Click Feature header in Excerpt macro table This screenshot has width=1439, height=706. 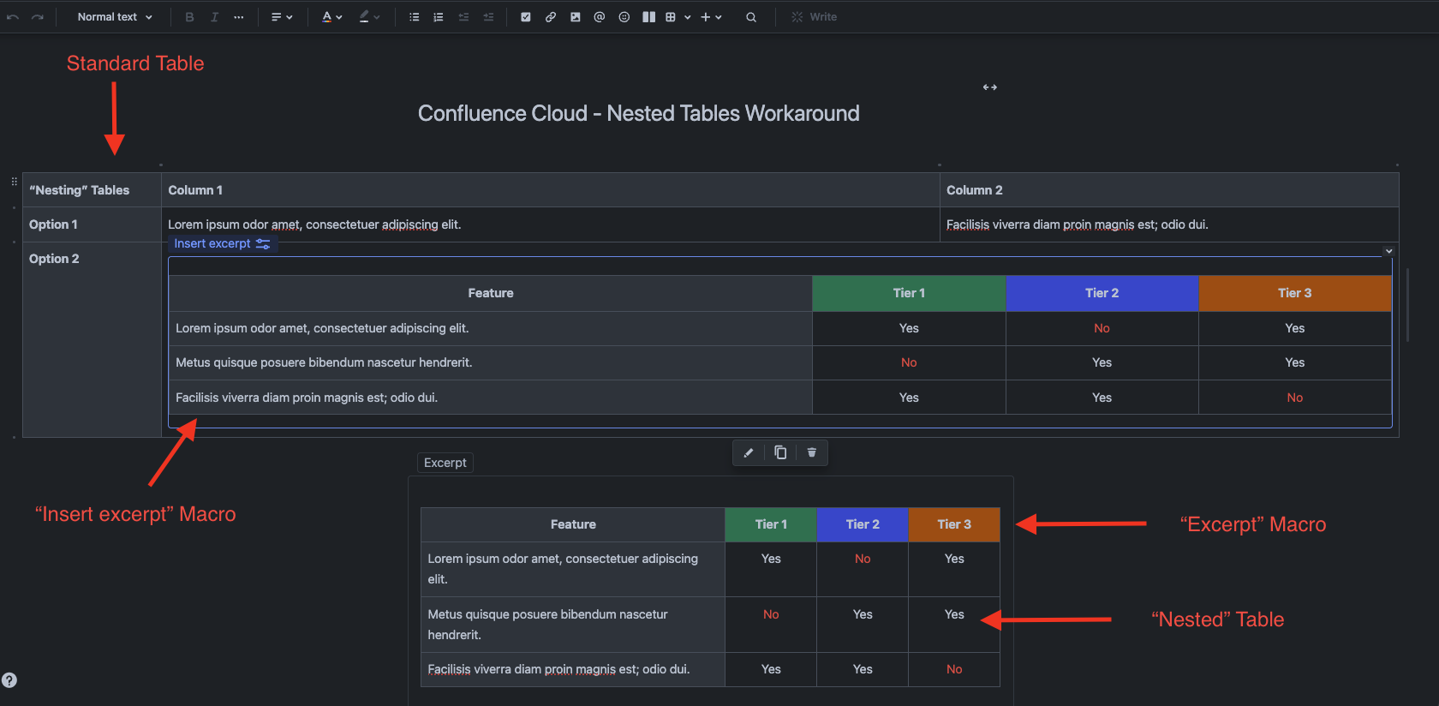point(573,524)
